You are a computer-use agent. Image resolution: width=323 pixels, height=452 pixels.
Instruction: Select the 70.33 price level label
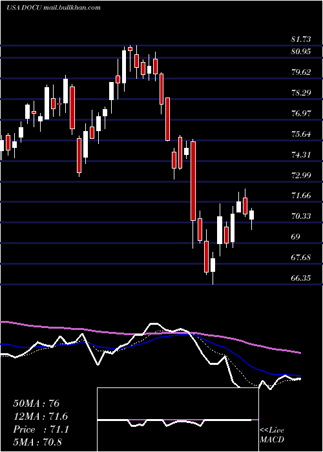click(x=301, y=216)
